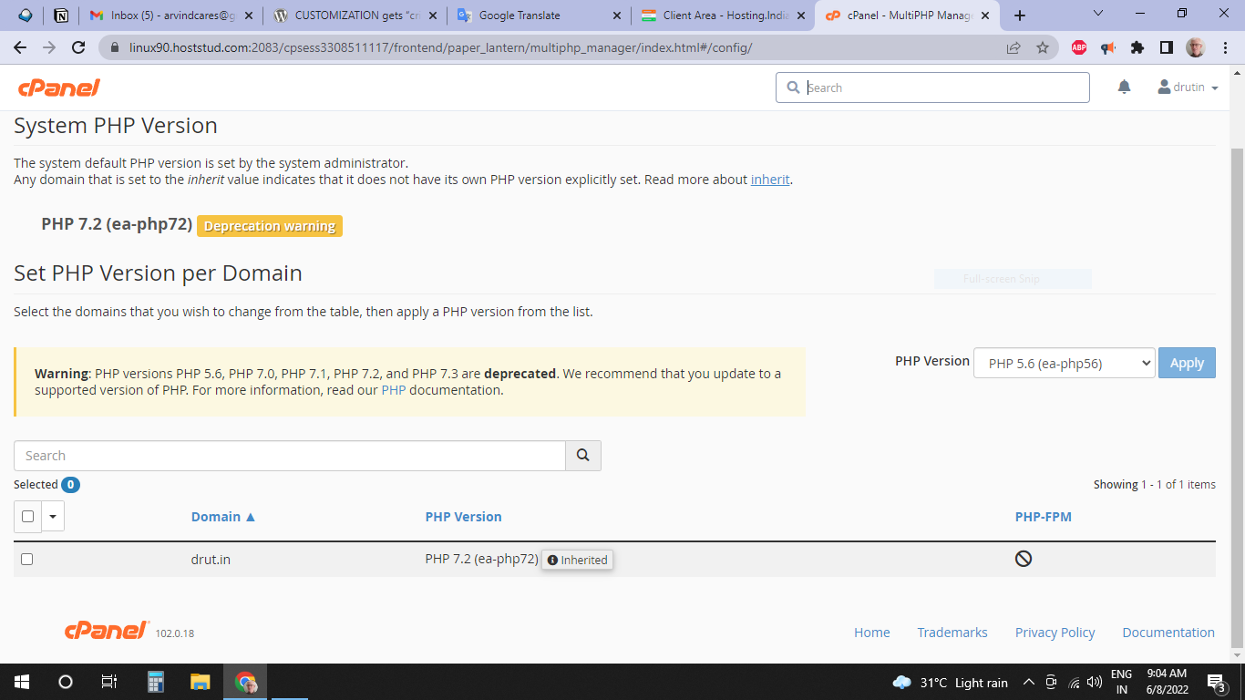Expand the drutin user menu
This screenshot has width=1245, height=700.
(1188, 87)
